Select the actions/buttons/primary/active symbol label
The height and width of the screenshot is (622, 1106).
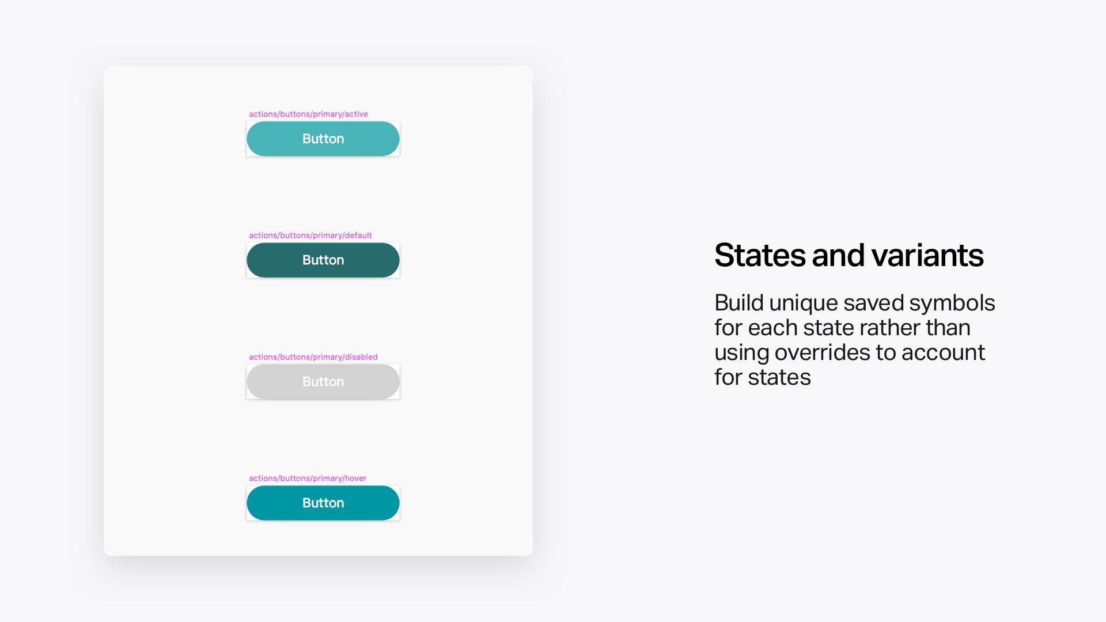point(308,114)
